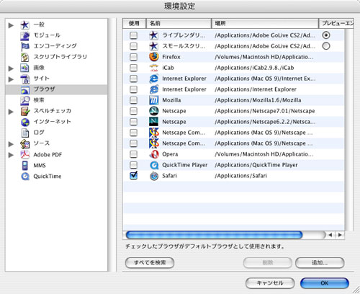This screenshot has height=294, width=360.
Task: Select the ライブレンダリ preview engine radio
Action: pyautogui.click(x=326, y=35)
